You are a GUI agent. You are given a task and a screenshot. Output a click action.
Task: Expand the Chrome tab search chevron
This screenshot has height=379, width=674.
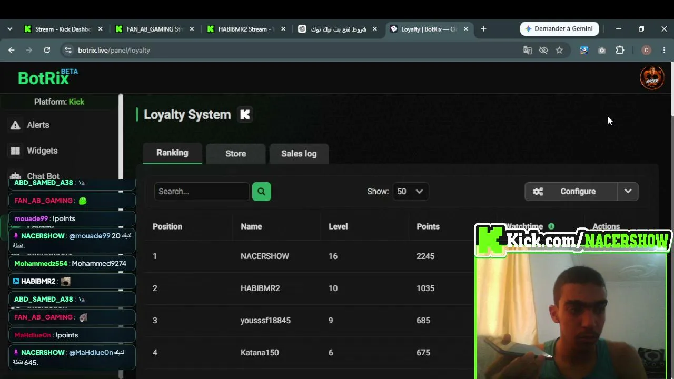9,29
